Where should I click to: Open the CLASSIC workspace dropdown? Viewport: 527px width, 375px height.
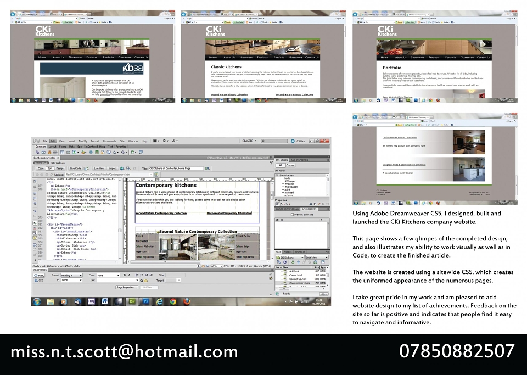pos(249,141)
